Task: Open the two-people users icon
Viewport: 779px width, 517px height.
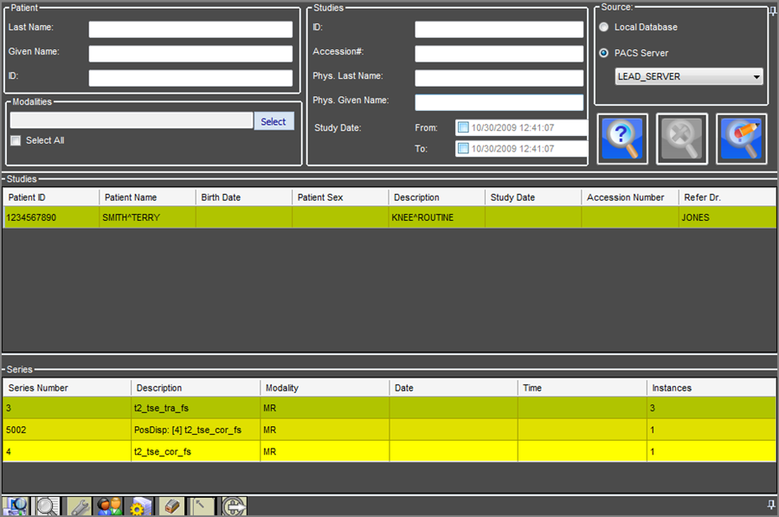Action: [108, 507]
